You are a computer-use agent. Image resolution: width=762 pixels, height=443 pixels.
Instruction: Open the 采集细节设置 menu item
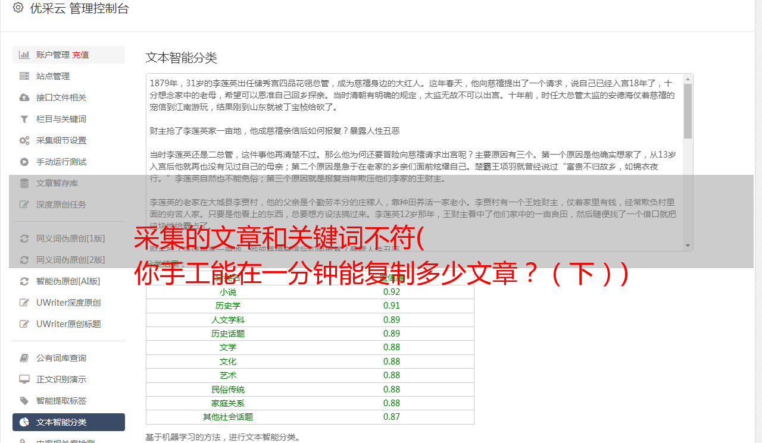68,140
